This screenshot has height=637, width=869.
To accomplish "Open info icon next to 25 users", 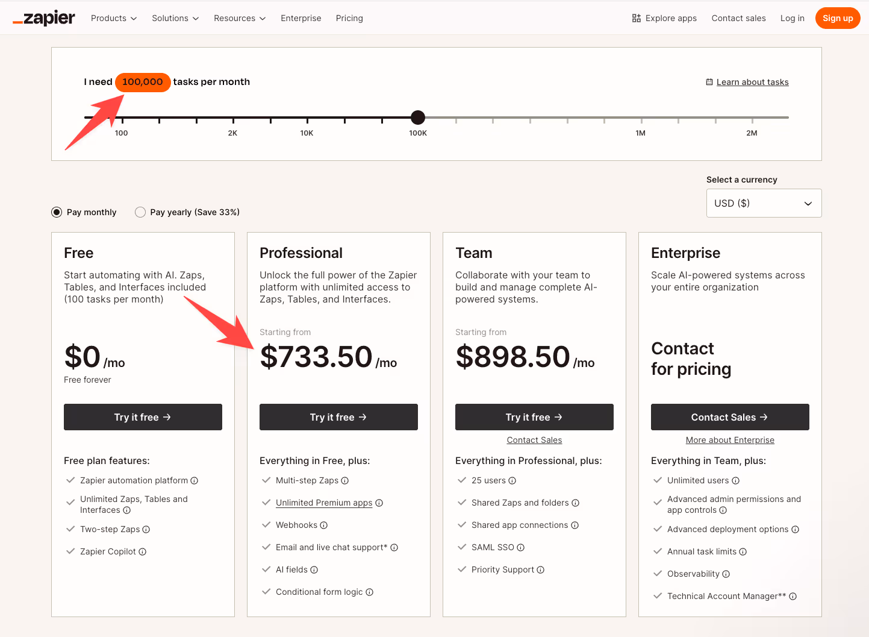I will (512, 480).
